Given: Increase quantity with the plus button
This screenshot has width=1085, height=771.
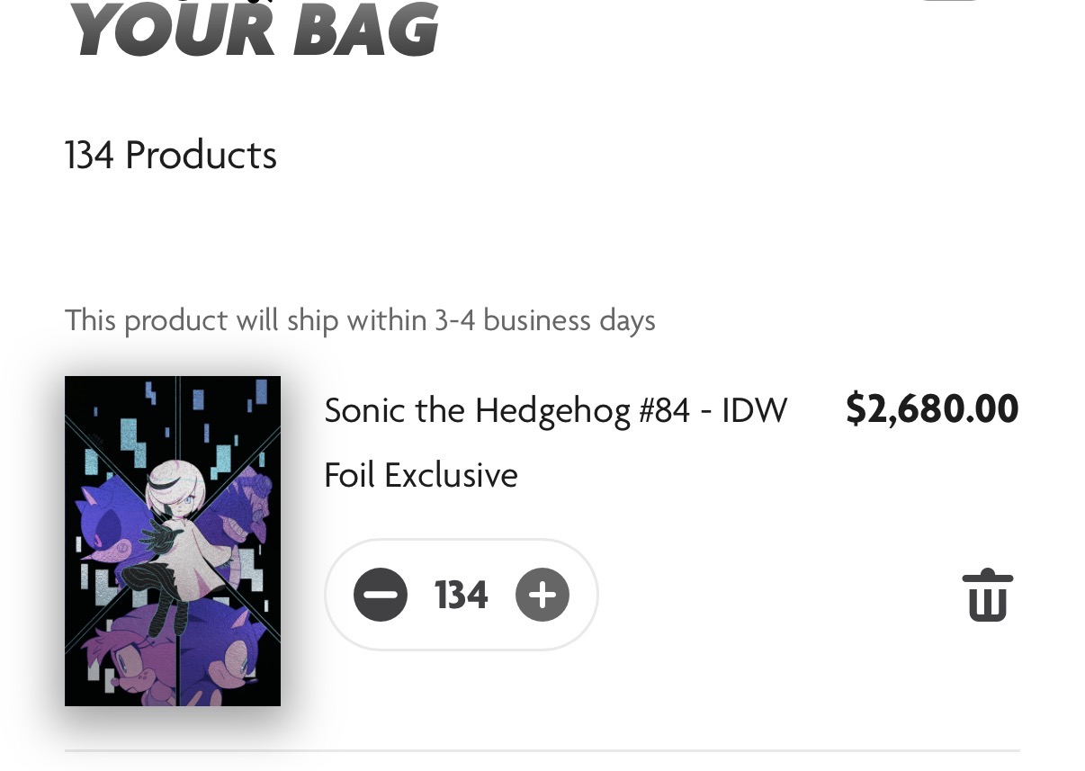Looking at the screenshot, I should [x=542, y=595].
